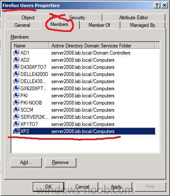This screenshot has height=196, width=170.
Task: Switch to the Member Of tab
Action: (99, 25)
